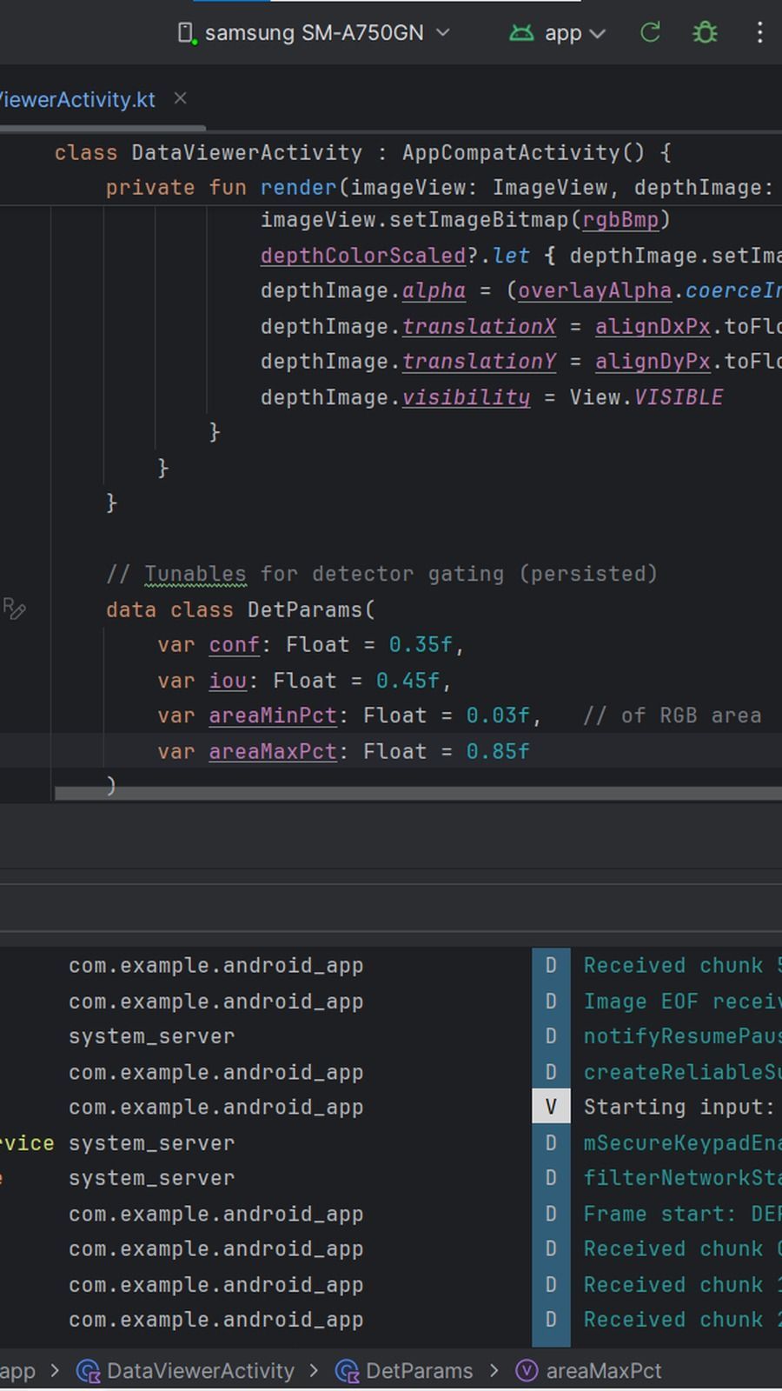Click the DataViewerActivity class breadcrumb icon
Image resolution: width=782 pixels, height=1391 pixels.
point(88,1371)
